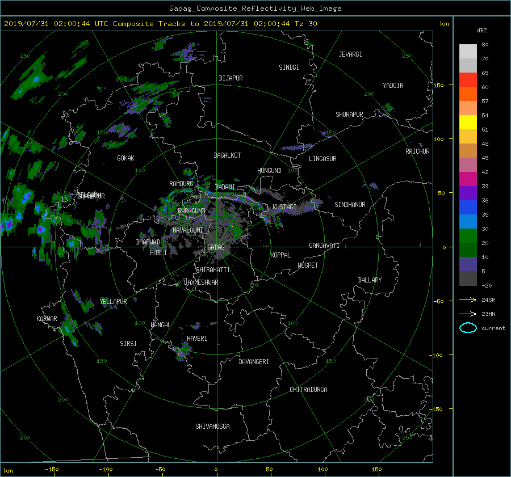
Task: Click the YELLAPUR city label
Action: [113, 302]
